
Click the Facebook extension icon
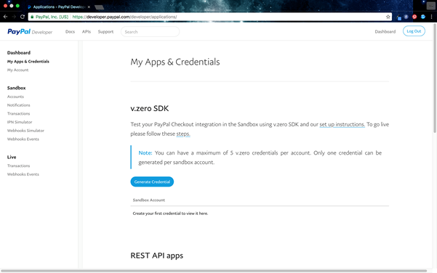(406, 17)
